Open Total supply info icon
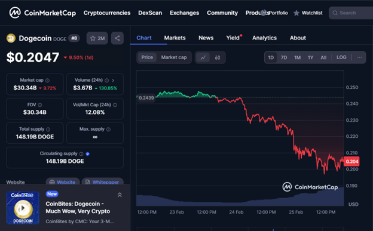 (48, 130)
